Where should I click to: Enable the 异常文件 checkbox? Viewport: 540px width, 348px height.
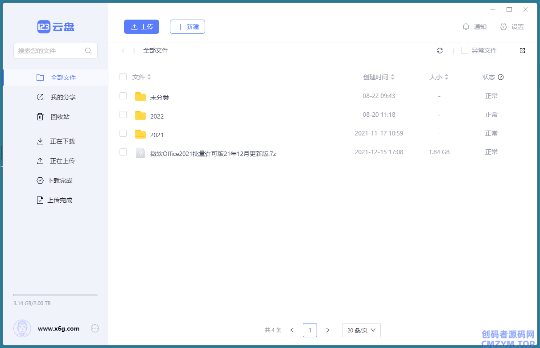(x=465, y=51)
